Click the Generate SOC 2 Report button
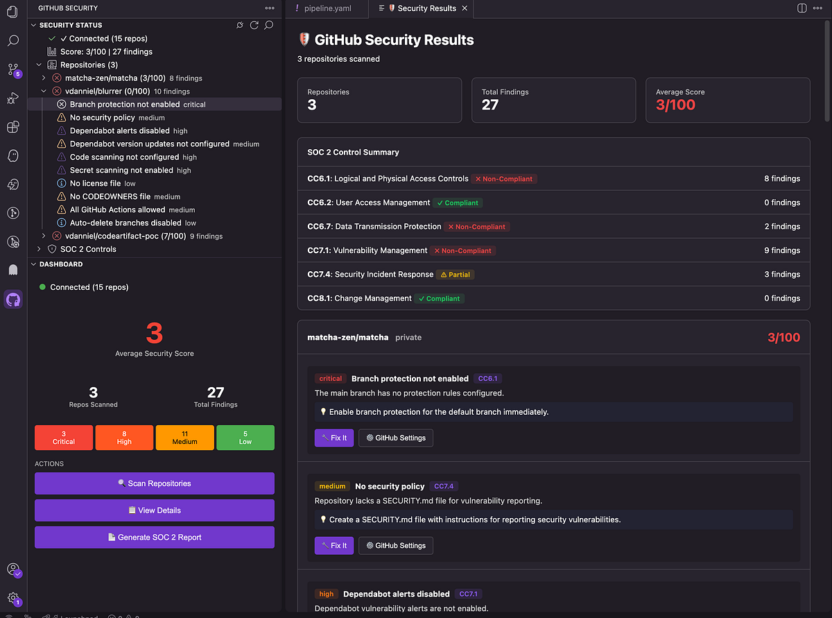 tap(155, 537)
